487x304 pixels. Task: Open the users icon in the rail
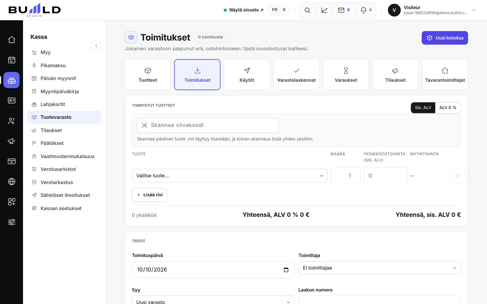(11, 121)
